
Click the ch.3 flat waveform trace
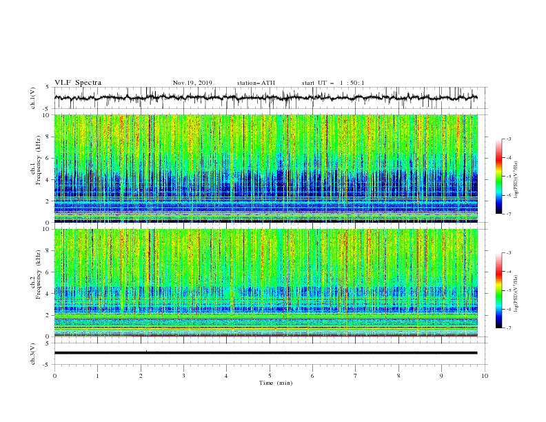pos(265,353)
